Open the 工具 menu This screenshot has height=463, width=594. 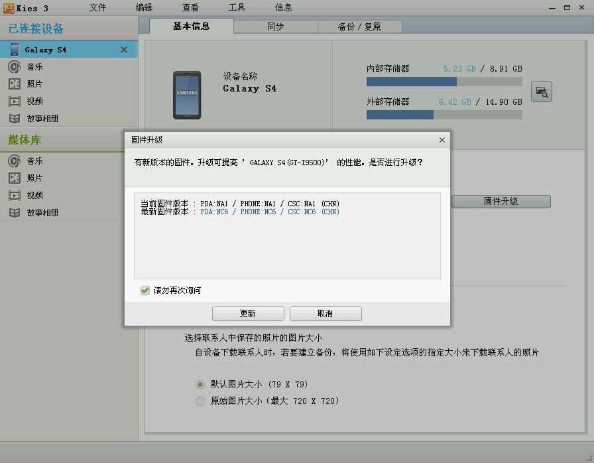237,7
